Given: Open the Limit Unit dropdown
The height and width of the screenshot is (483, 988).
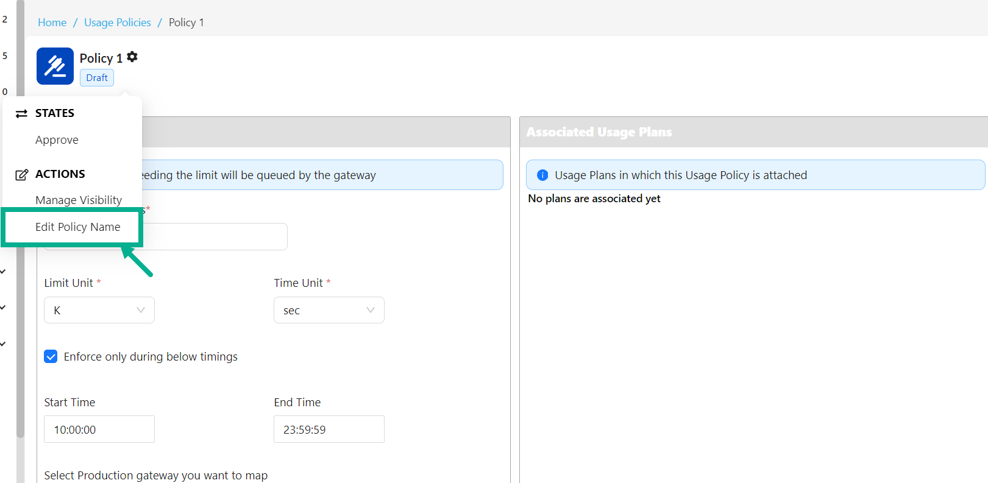Looking at the screenshot, I should coord(99,310).
